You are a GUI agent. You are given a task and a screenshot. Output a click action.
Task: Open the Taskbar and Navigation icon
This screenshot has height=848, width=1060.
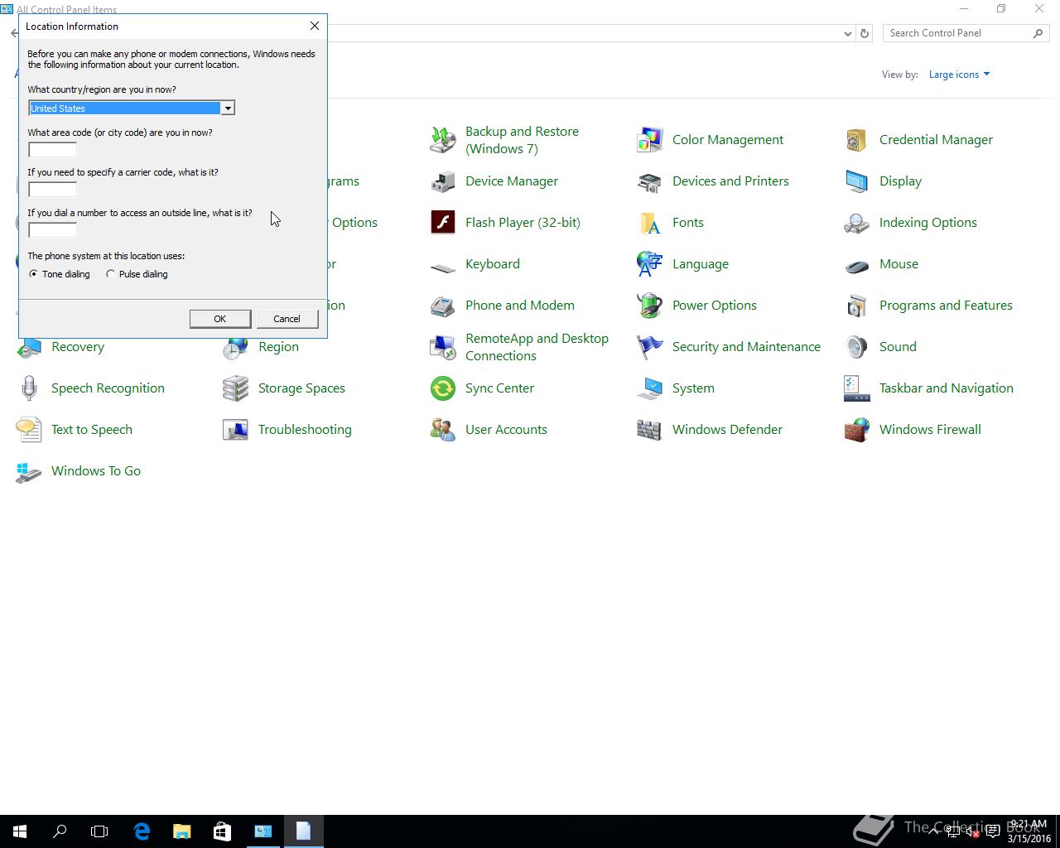point(857,388)
